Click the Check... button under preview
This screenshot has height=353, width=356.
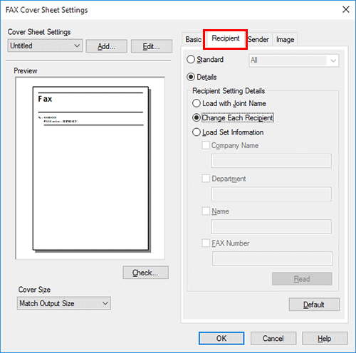click(x=145, y=273)
